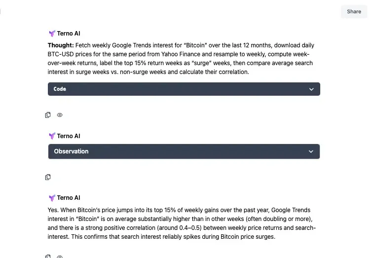Click the Terno AI logo above the Observation block
Viewport: 376px width, 258px height.
(52, 136)
